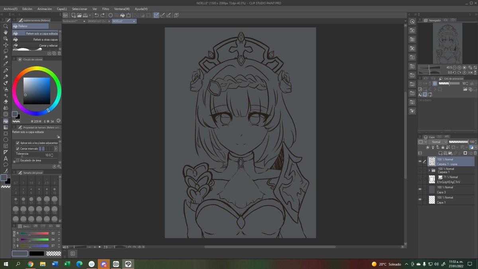Click the Redo arrow in command bar
This screenshot has width=478, height=269.
pyautogui.click(x=102, y=15)
